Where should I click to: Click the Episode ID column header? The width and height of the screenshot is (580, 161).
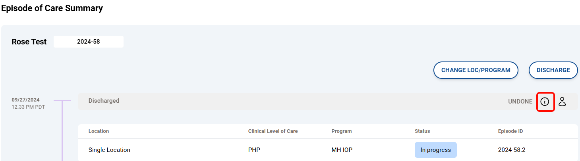tap(510, 131)
